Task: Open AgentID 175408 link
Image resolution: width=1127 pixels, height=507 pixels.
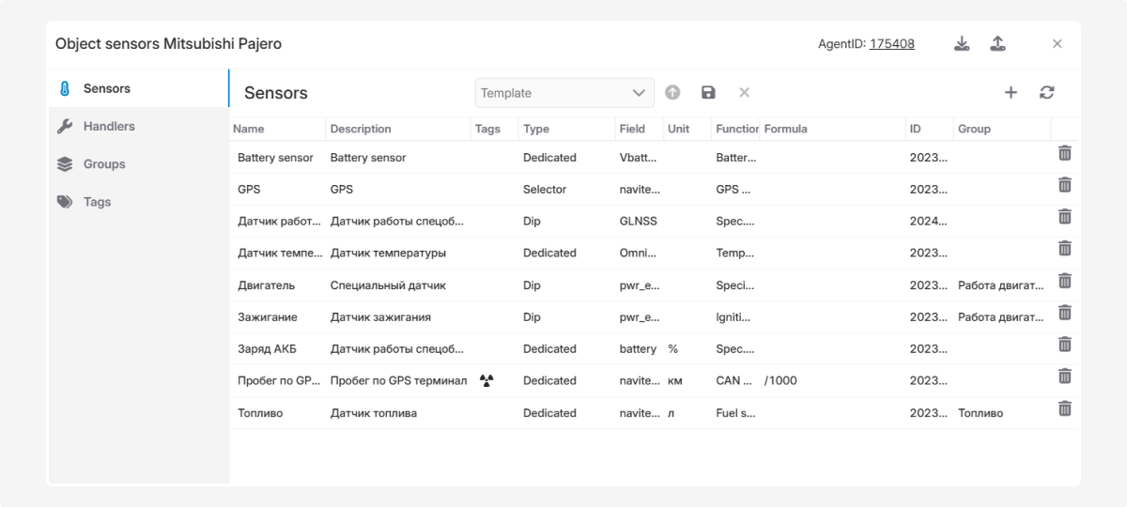Action: (x=892, y=44)
